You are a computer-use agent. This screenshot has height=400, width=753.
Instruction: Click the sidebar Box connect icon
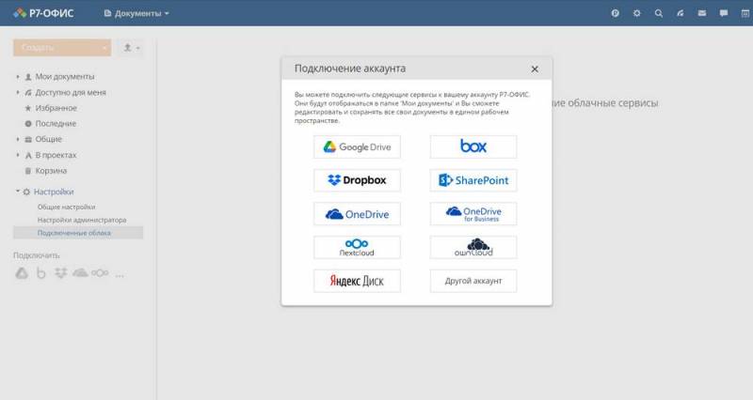41,273
